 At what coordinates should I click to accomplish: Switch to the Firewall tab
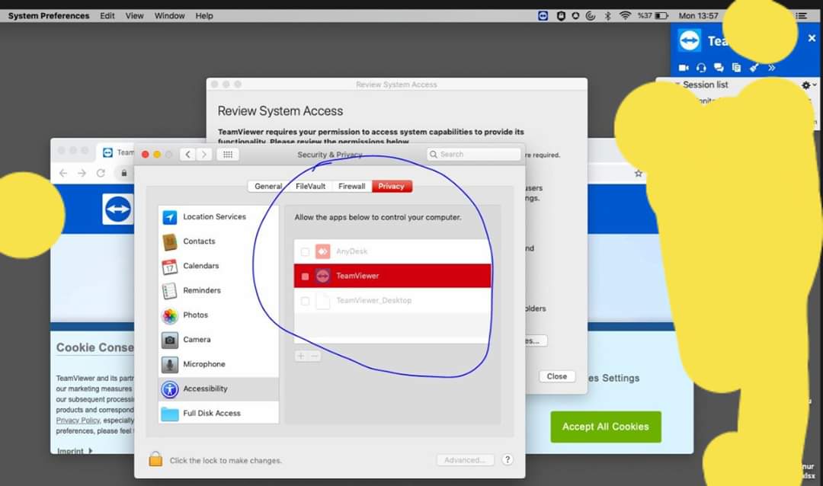[x=351, y=187]
